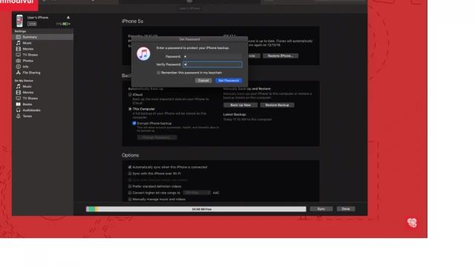Toggle Sync with this iPhone over Wi-Fi
The width and height of the screenshot is (475, 267).
click(130, 174)
